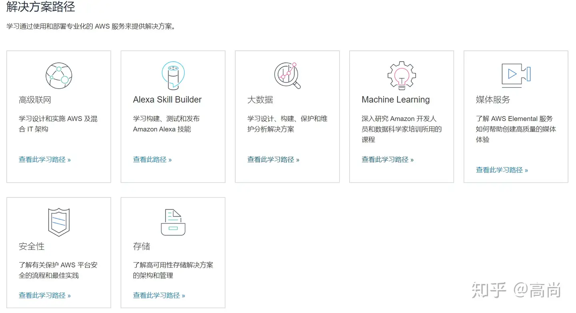Click description 学习设计和实施 AWS 及混合 IT 架构
The image size is (576, 313).
tap(58, 124)
